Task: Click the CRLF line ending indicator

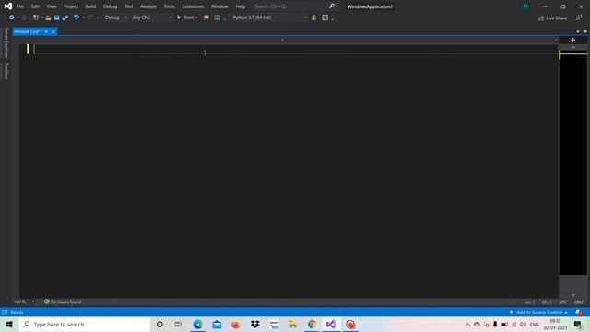Action: tap(578, 302)
